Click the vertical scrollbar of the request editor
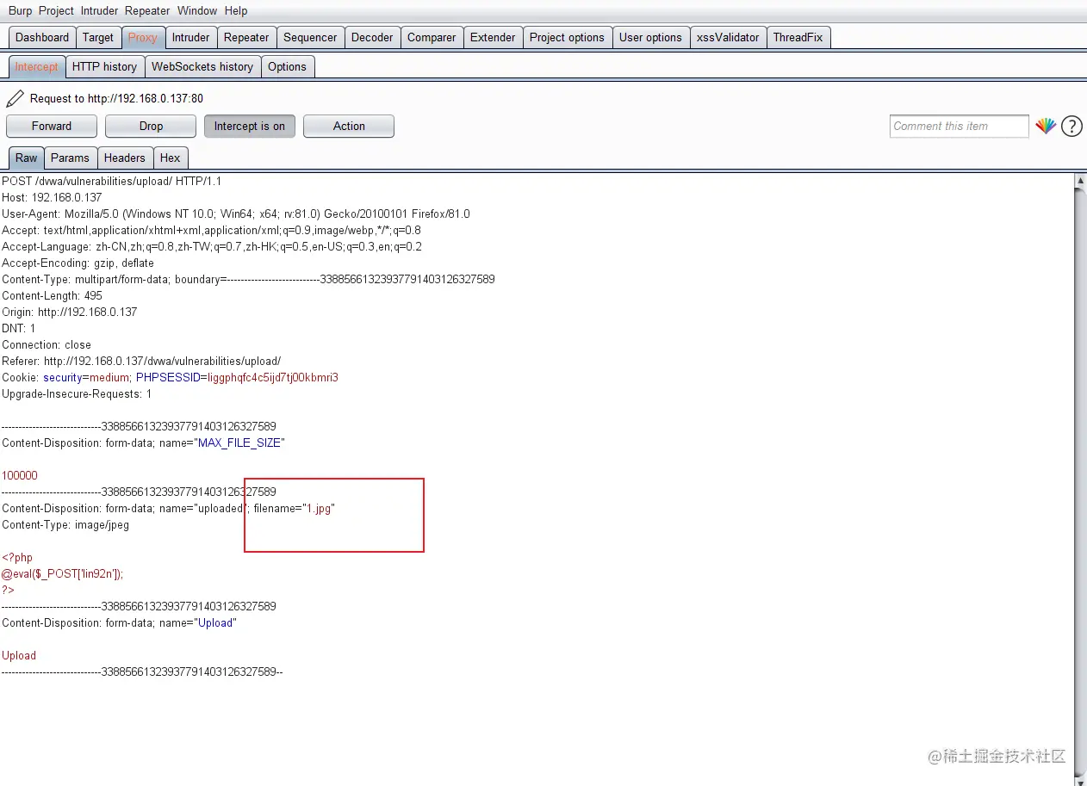Screen dimensions: 1087x786 point(1081,478)
